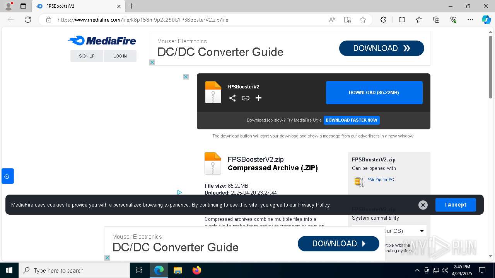
Task: Open a new tab
Action: (x=132, y=6)
